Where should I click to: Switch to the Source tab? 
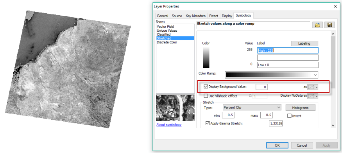(x=177, y=16)
